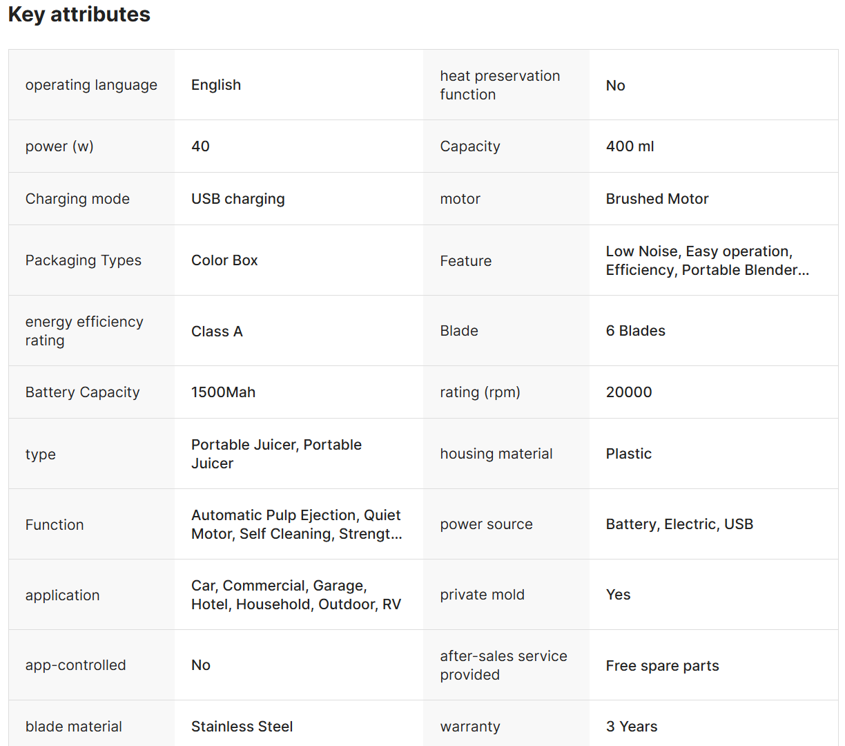Click the Brushed Motor value
The height and width of the screenshot is (746, 845).
click(x=657, y=199)
